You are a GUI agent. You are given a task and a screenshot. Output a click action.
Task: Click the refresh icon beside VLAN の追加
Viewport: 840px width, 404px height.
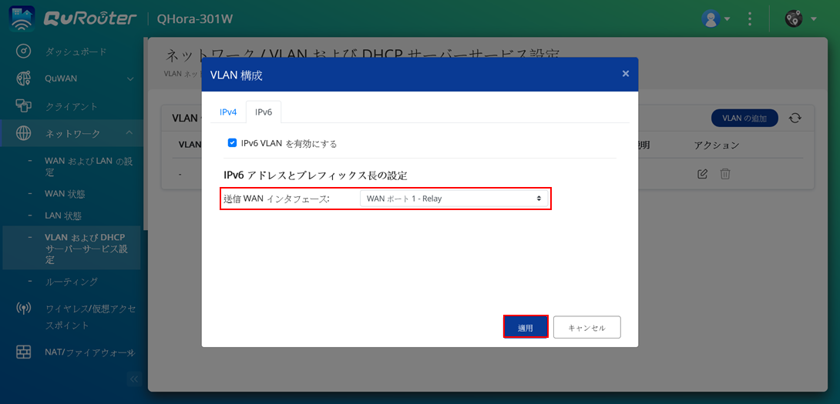[x=795, y=118]
